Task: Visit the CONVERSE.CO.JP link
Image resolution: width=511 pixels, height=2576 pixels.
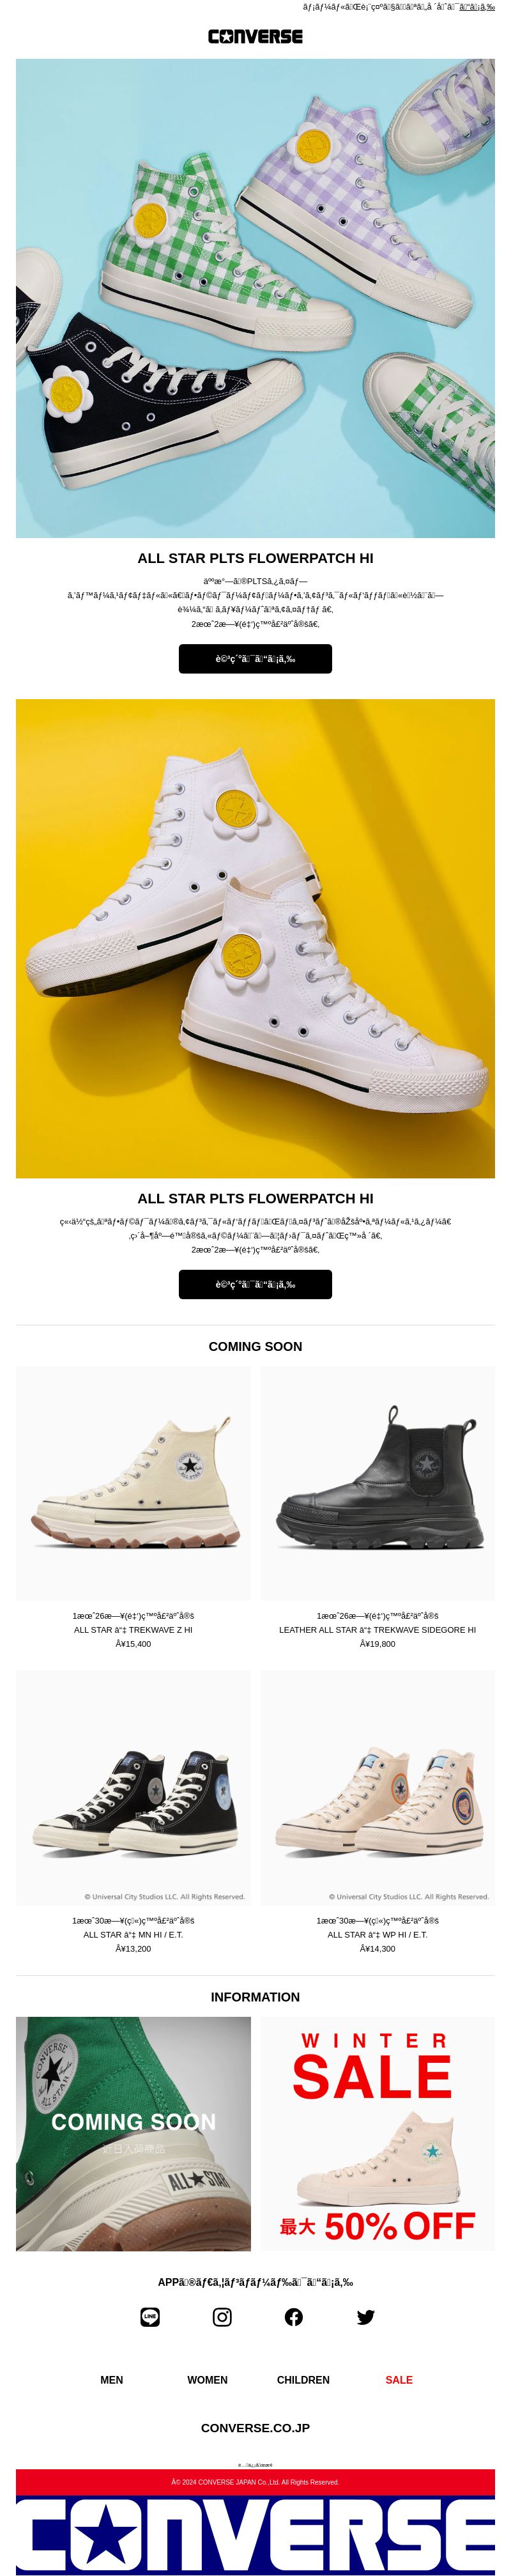Action: coord(255,2428)
